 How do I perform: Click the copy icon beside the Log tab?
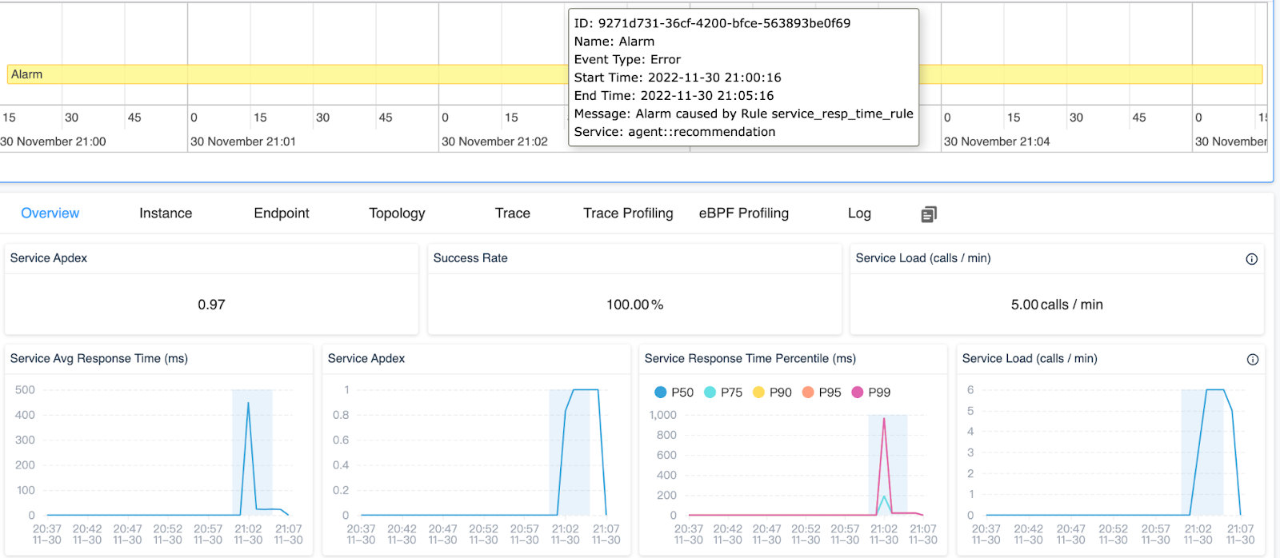tap(928, 214)
